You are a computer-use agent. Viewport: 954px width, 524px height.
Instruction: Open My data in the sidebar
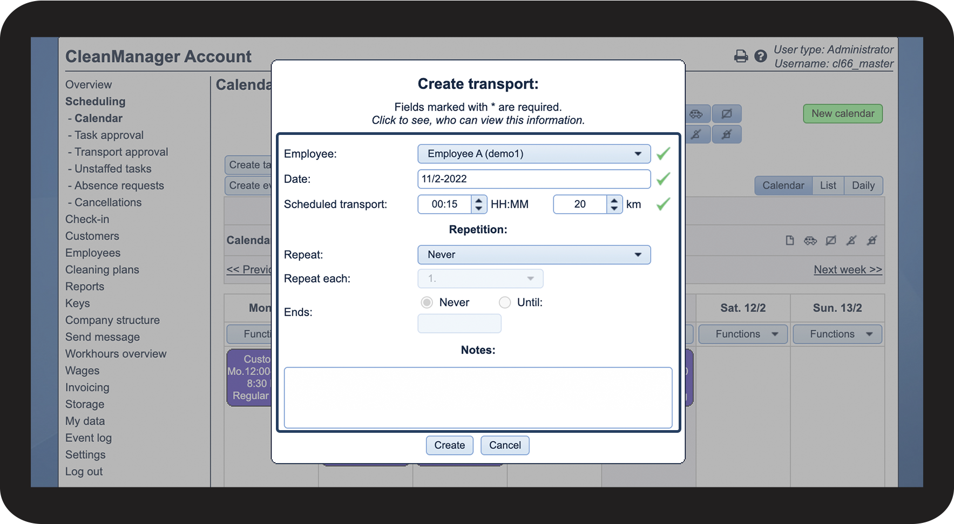point(85,421)
